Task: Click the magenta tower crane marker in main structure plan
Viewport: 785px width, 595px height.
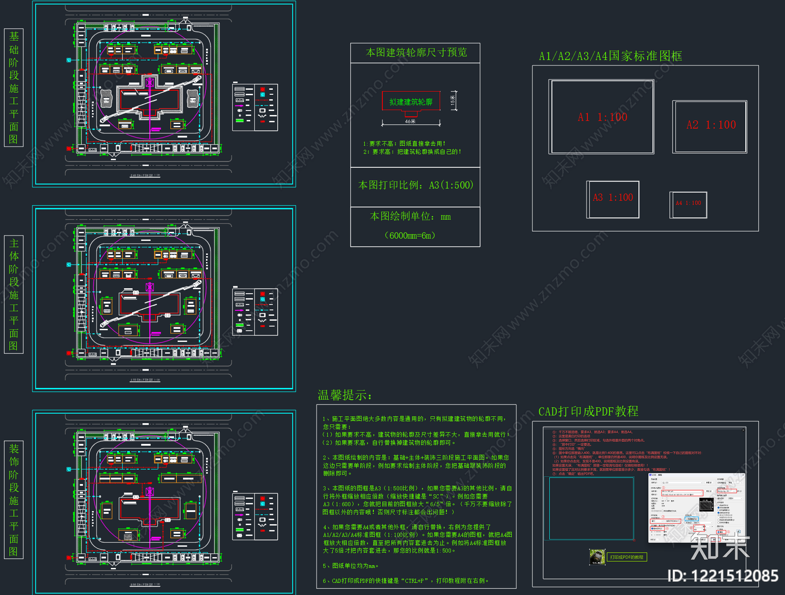Action: click(150, 287)
